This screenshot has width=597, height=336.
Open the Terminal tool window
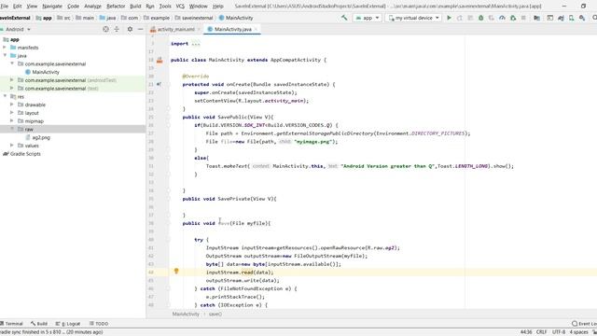tap(12, 324)
